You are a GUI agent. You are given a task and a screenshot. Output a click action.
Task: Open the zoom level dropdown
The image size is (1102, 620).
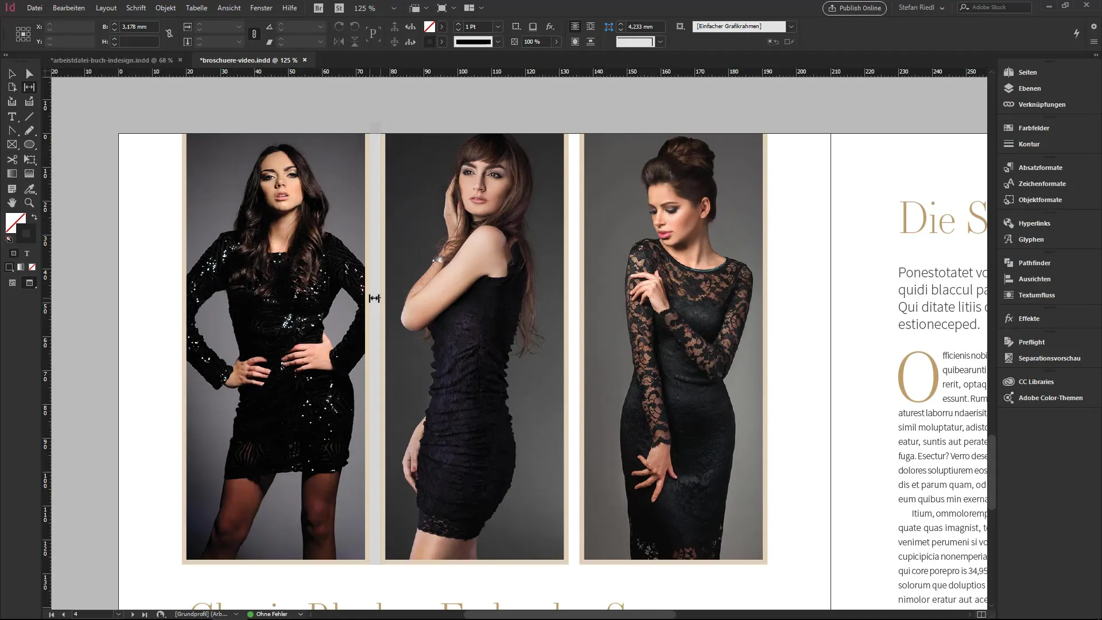393,8
